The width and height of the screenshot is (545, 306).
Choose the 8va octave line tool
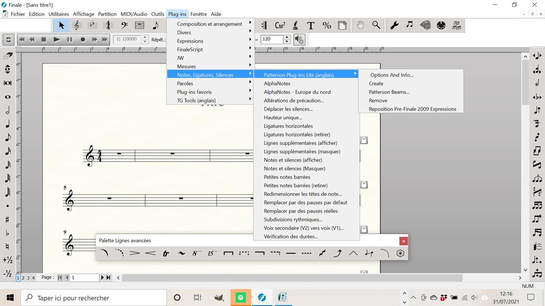click(197, 253)
